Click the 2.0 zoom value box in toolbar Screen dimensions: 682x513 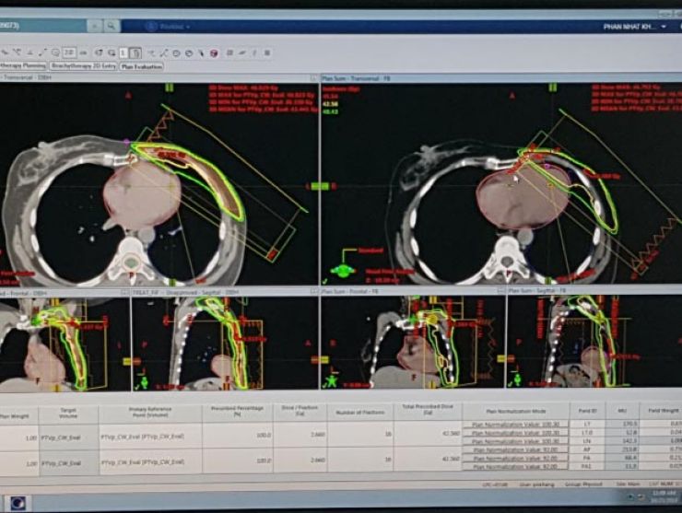[70, 52]
